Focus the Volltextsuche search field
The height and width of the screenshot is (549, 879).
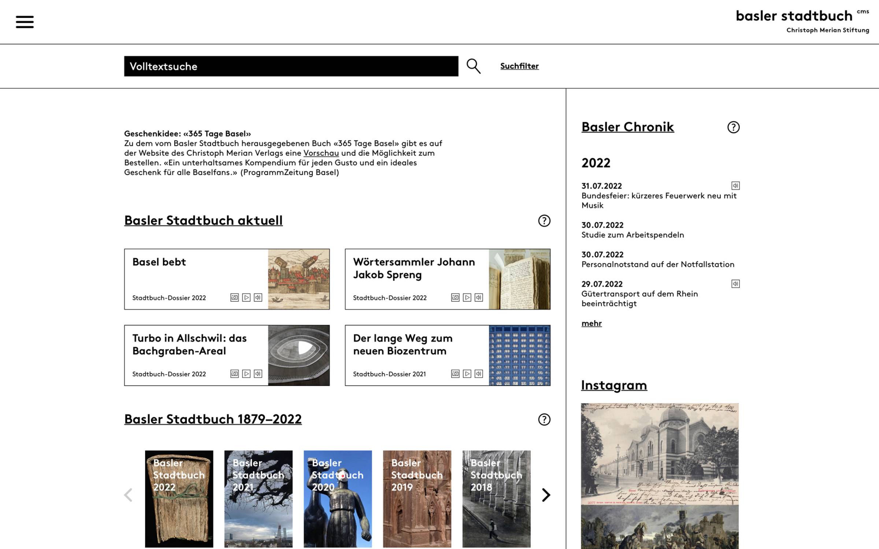coord(291,66)
